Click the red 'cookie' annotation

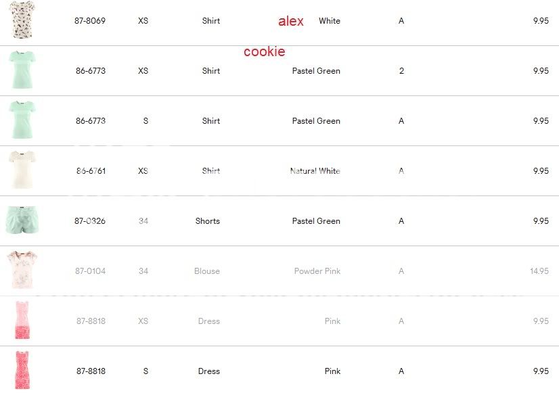click(264, 51)
